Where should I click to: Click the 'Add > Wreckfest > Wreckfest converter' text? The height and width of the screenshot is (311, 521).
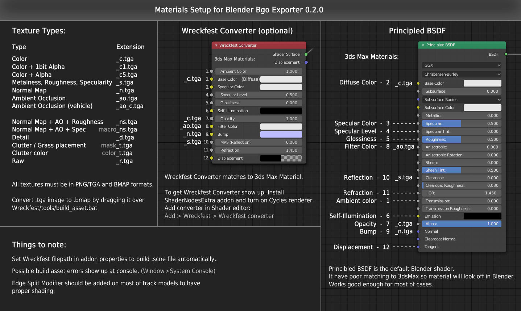(219, 216)
